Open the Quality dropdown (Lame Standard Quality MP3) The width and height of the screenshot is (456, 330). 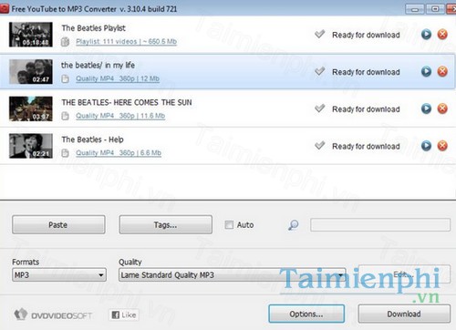(233, 275)
